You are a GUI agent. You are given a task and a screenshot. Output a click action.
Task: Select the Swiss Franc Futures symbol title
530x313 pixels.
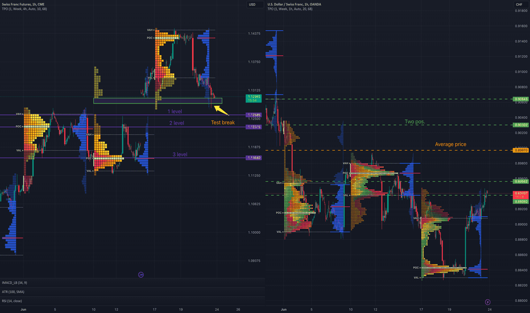(23, 5)
